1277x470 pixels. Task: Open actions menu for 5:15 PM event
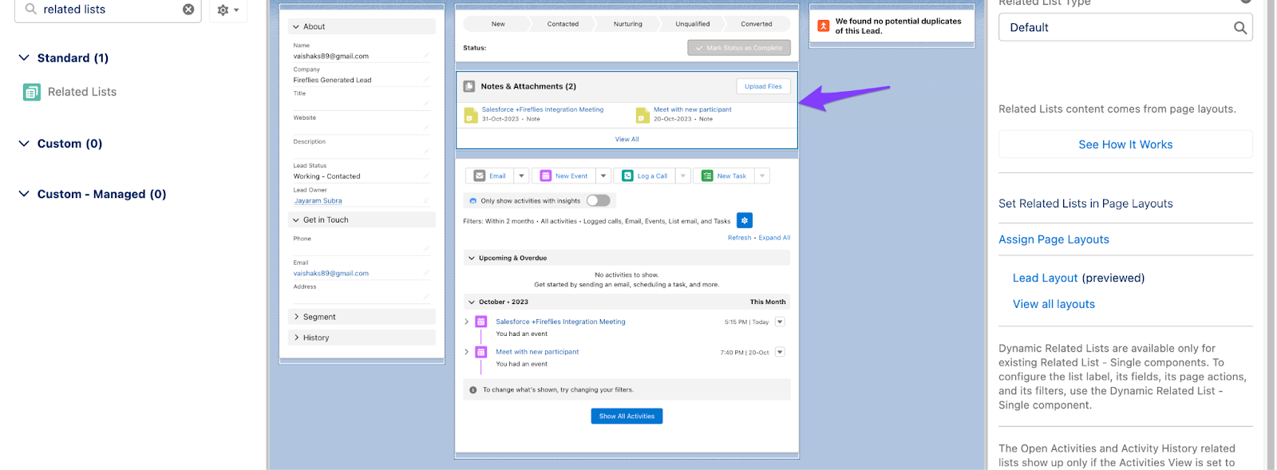pyautogui.click(x=780, y=322)
